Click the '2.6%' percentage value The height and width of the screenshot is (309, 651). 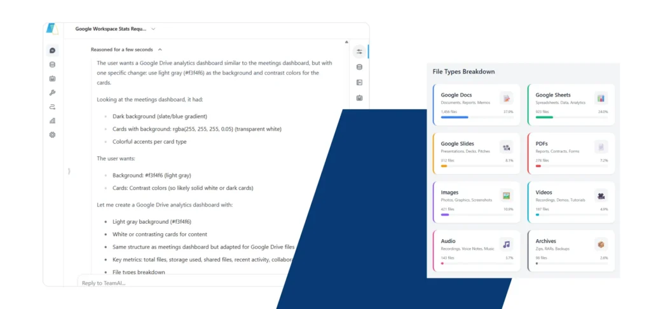[x=604, y=258]
